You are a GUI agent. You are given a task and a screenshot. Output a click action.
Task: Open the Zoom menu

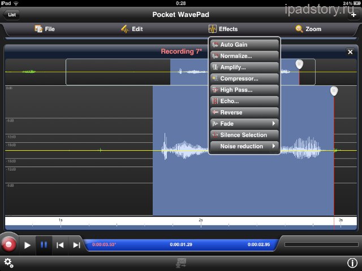coord(308,29)
